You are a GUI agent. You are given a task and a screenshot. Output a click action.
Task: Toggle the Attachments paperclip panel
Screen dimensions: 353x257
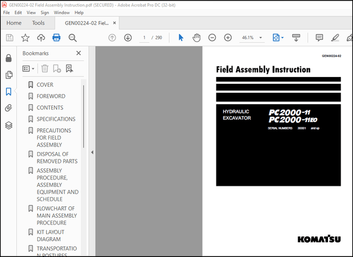pos(9,108)
